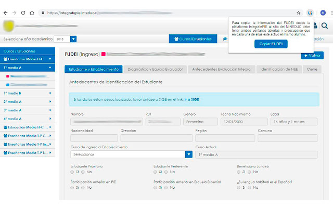Go back in browser history
The height and width of the screenshot is (208, 333).
6,13
